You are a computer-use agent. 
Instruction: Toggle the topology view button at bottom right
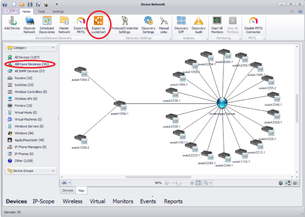288,183
